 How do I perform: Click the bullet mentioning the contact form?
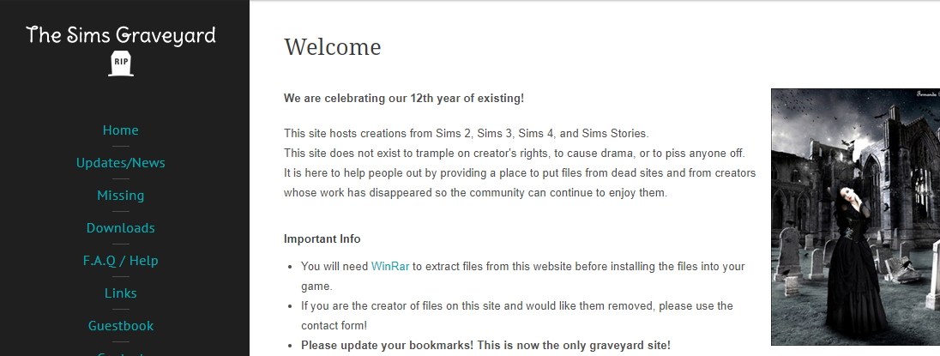[x=516, y=306]
